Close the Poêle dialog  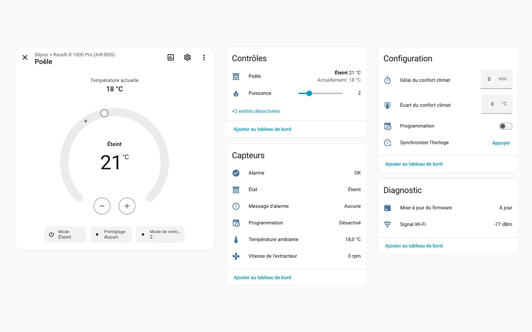[25, 57]
